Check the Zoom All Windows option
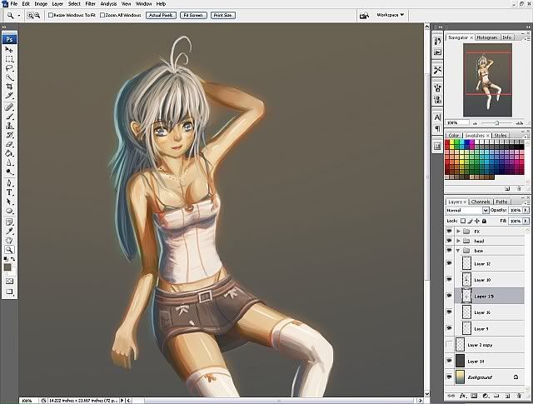Viewport: 533px width, 404px height. coord(102,15)
